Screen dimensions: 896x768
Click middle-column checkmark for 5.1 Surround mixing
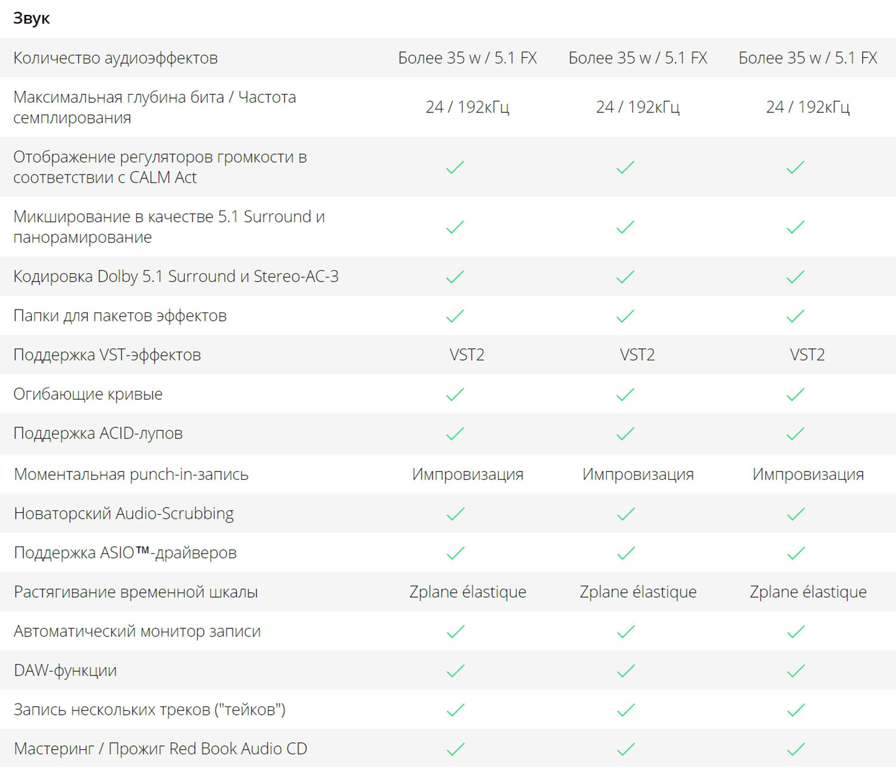coord(625,227)
